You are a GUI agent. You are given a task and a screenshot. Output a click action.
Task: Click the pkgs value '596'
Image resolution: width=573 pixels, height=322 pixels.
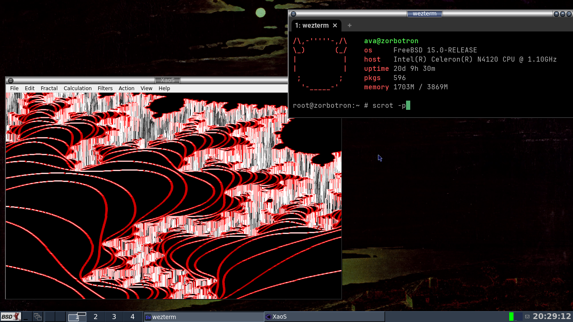[400, 78]
